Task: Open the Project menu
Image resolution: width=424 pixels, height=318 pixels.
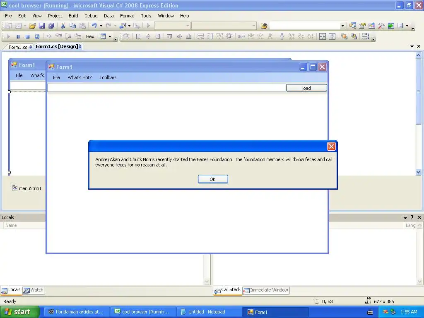Action: [x=55, y=16]
